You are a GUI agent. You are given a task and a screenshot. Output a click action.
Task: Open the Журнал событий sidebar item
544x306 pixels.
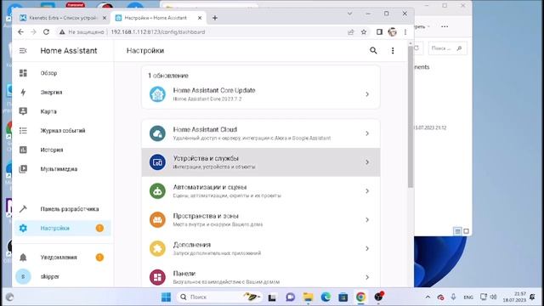coord(63,130)
